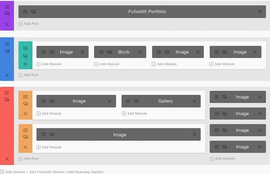Click the Add Specialty Section link
The width and height of the screenshot is (270, 174).
(x=85, y=172)
